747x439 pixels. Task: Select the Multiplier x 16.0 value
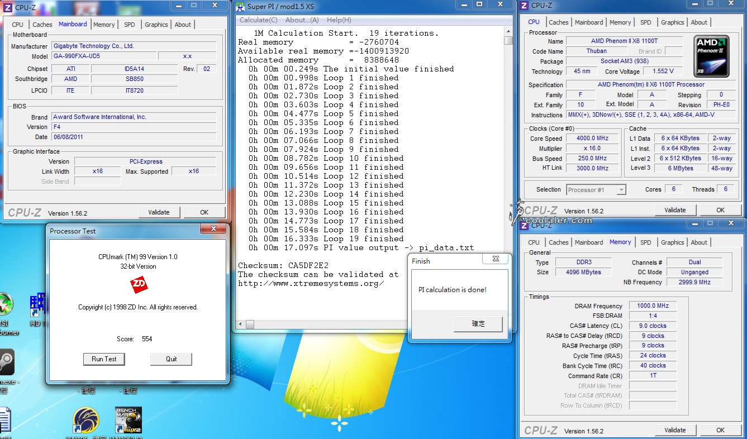(593, 149)
